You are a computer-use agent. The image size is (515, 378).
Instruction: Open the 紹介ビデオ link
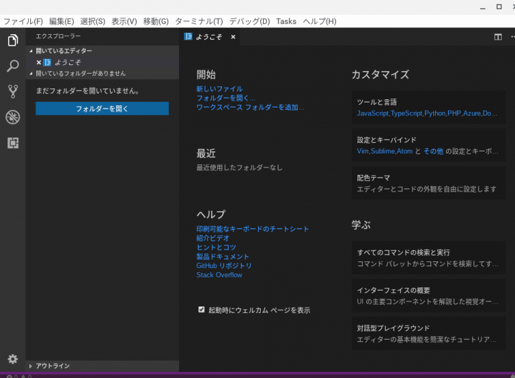point(213,238)
